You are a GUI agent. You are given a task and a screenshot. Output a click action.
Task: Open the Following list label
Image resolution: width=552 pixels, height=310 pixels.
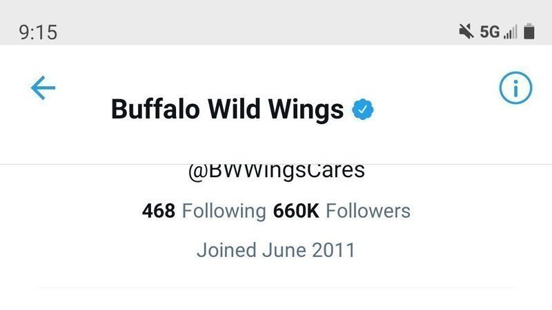pos(224,211)
